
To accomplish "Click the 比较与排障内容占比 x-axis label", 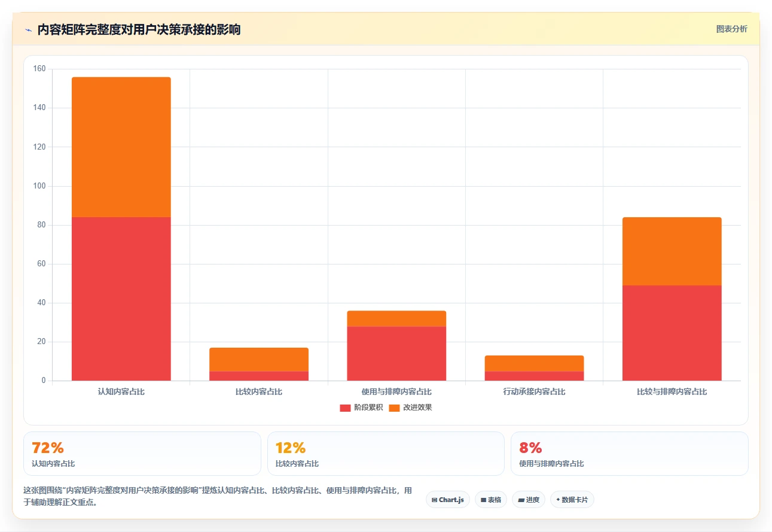I will click(x=672, y=392).
